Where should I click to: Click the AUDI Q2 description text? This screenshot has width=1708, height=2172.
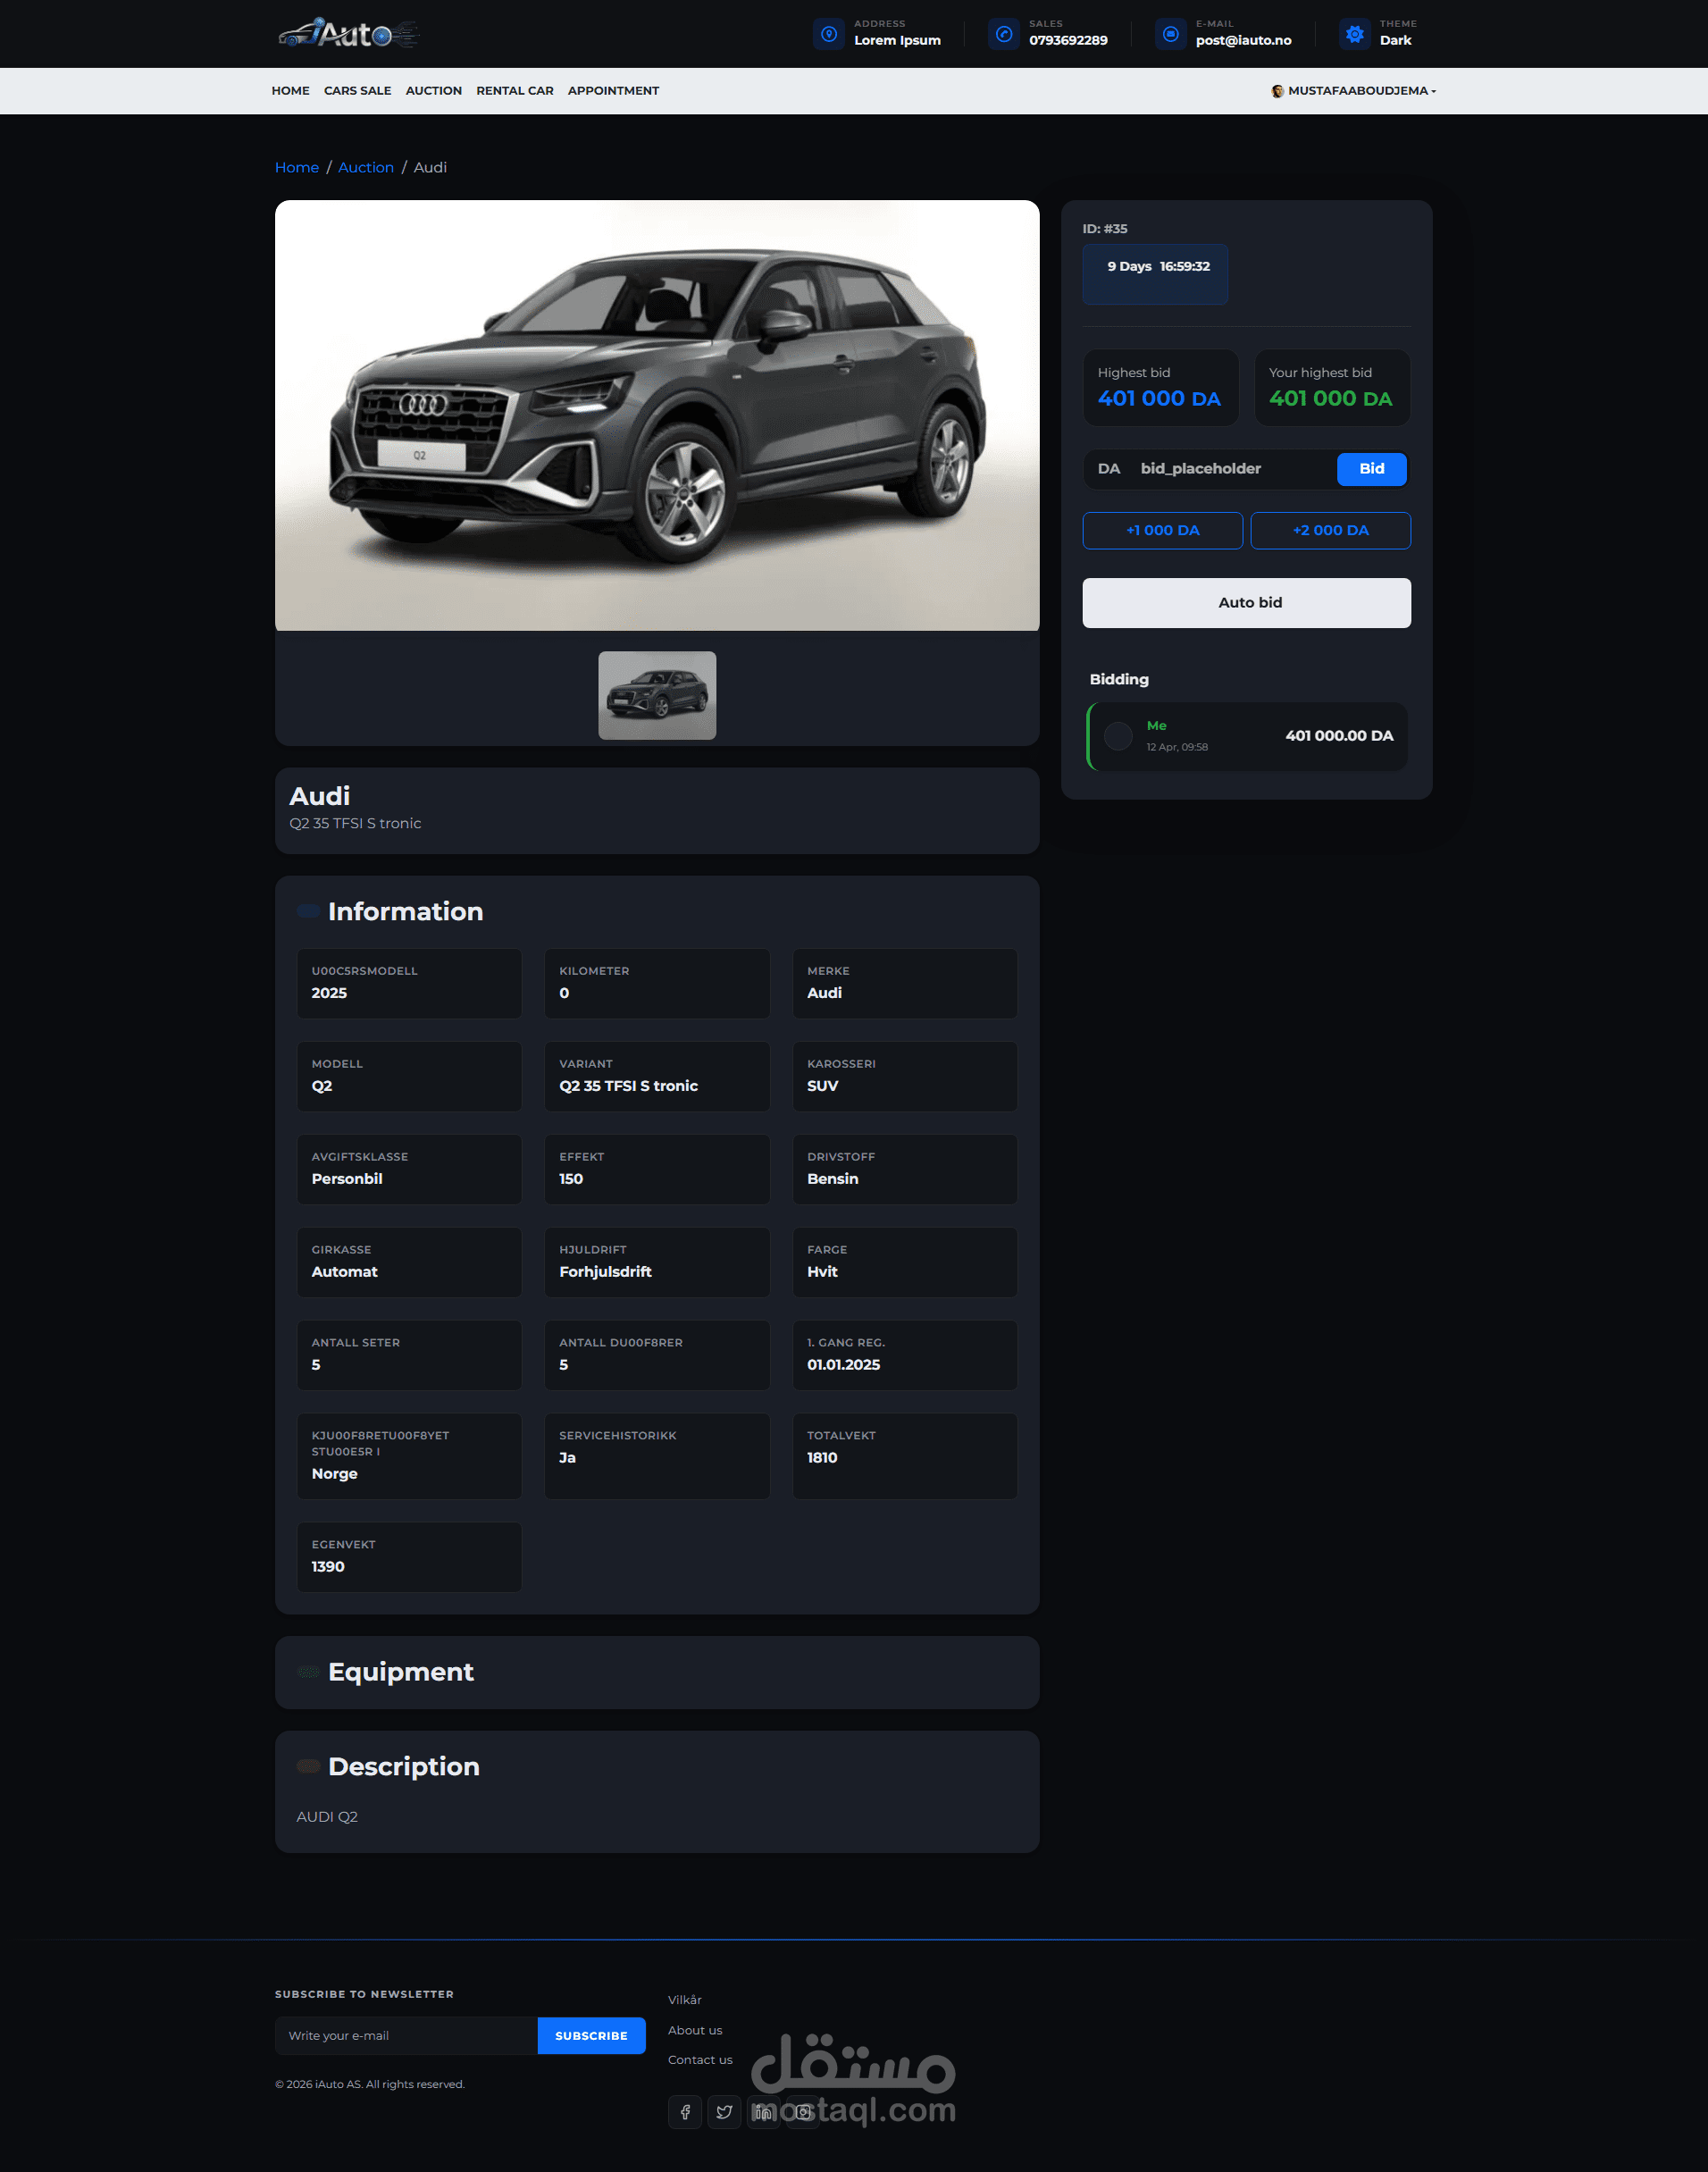tap(327, 1816)
